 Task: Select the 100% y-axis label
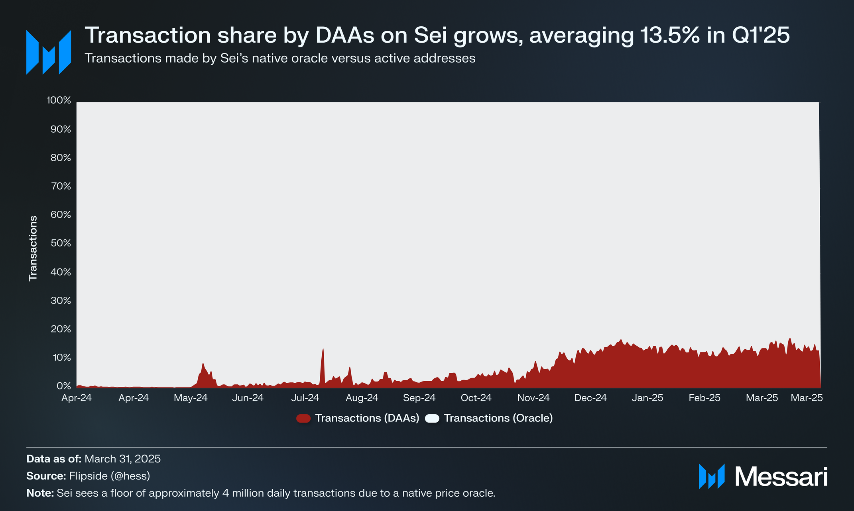click(59, 100)
